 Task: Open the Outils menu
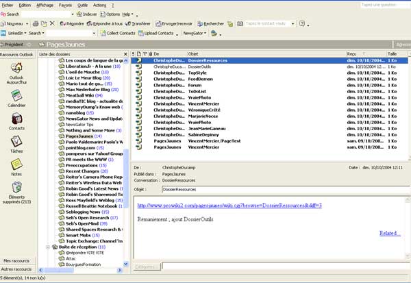(x=82, y=4)
